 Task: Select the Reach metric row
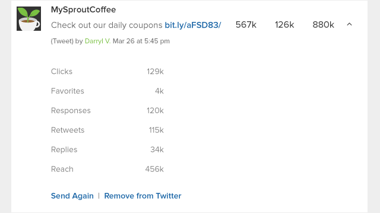107,169
